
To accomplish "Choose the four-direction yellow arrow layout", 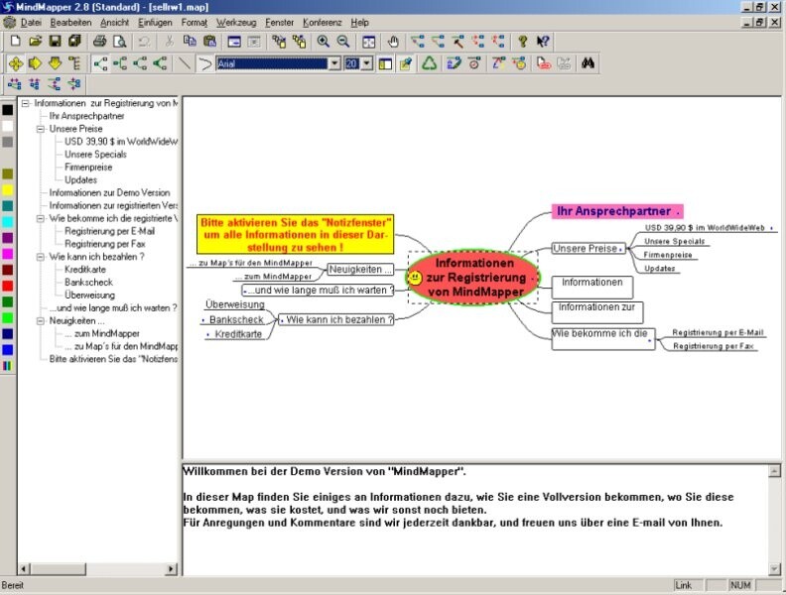I will (16, 63).
